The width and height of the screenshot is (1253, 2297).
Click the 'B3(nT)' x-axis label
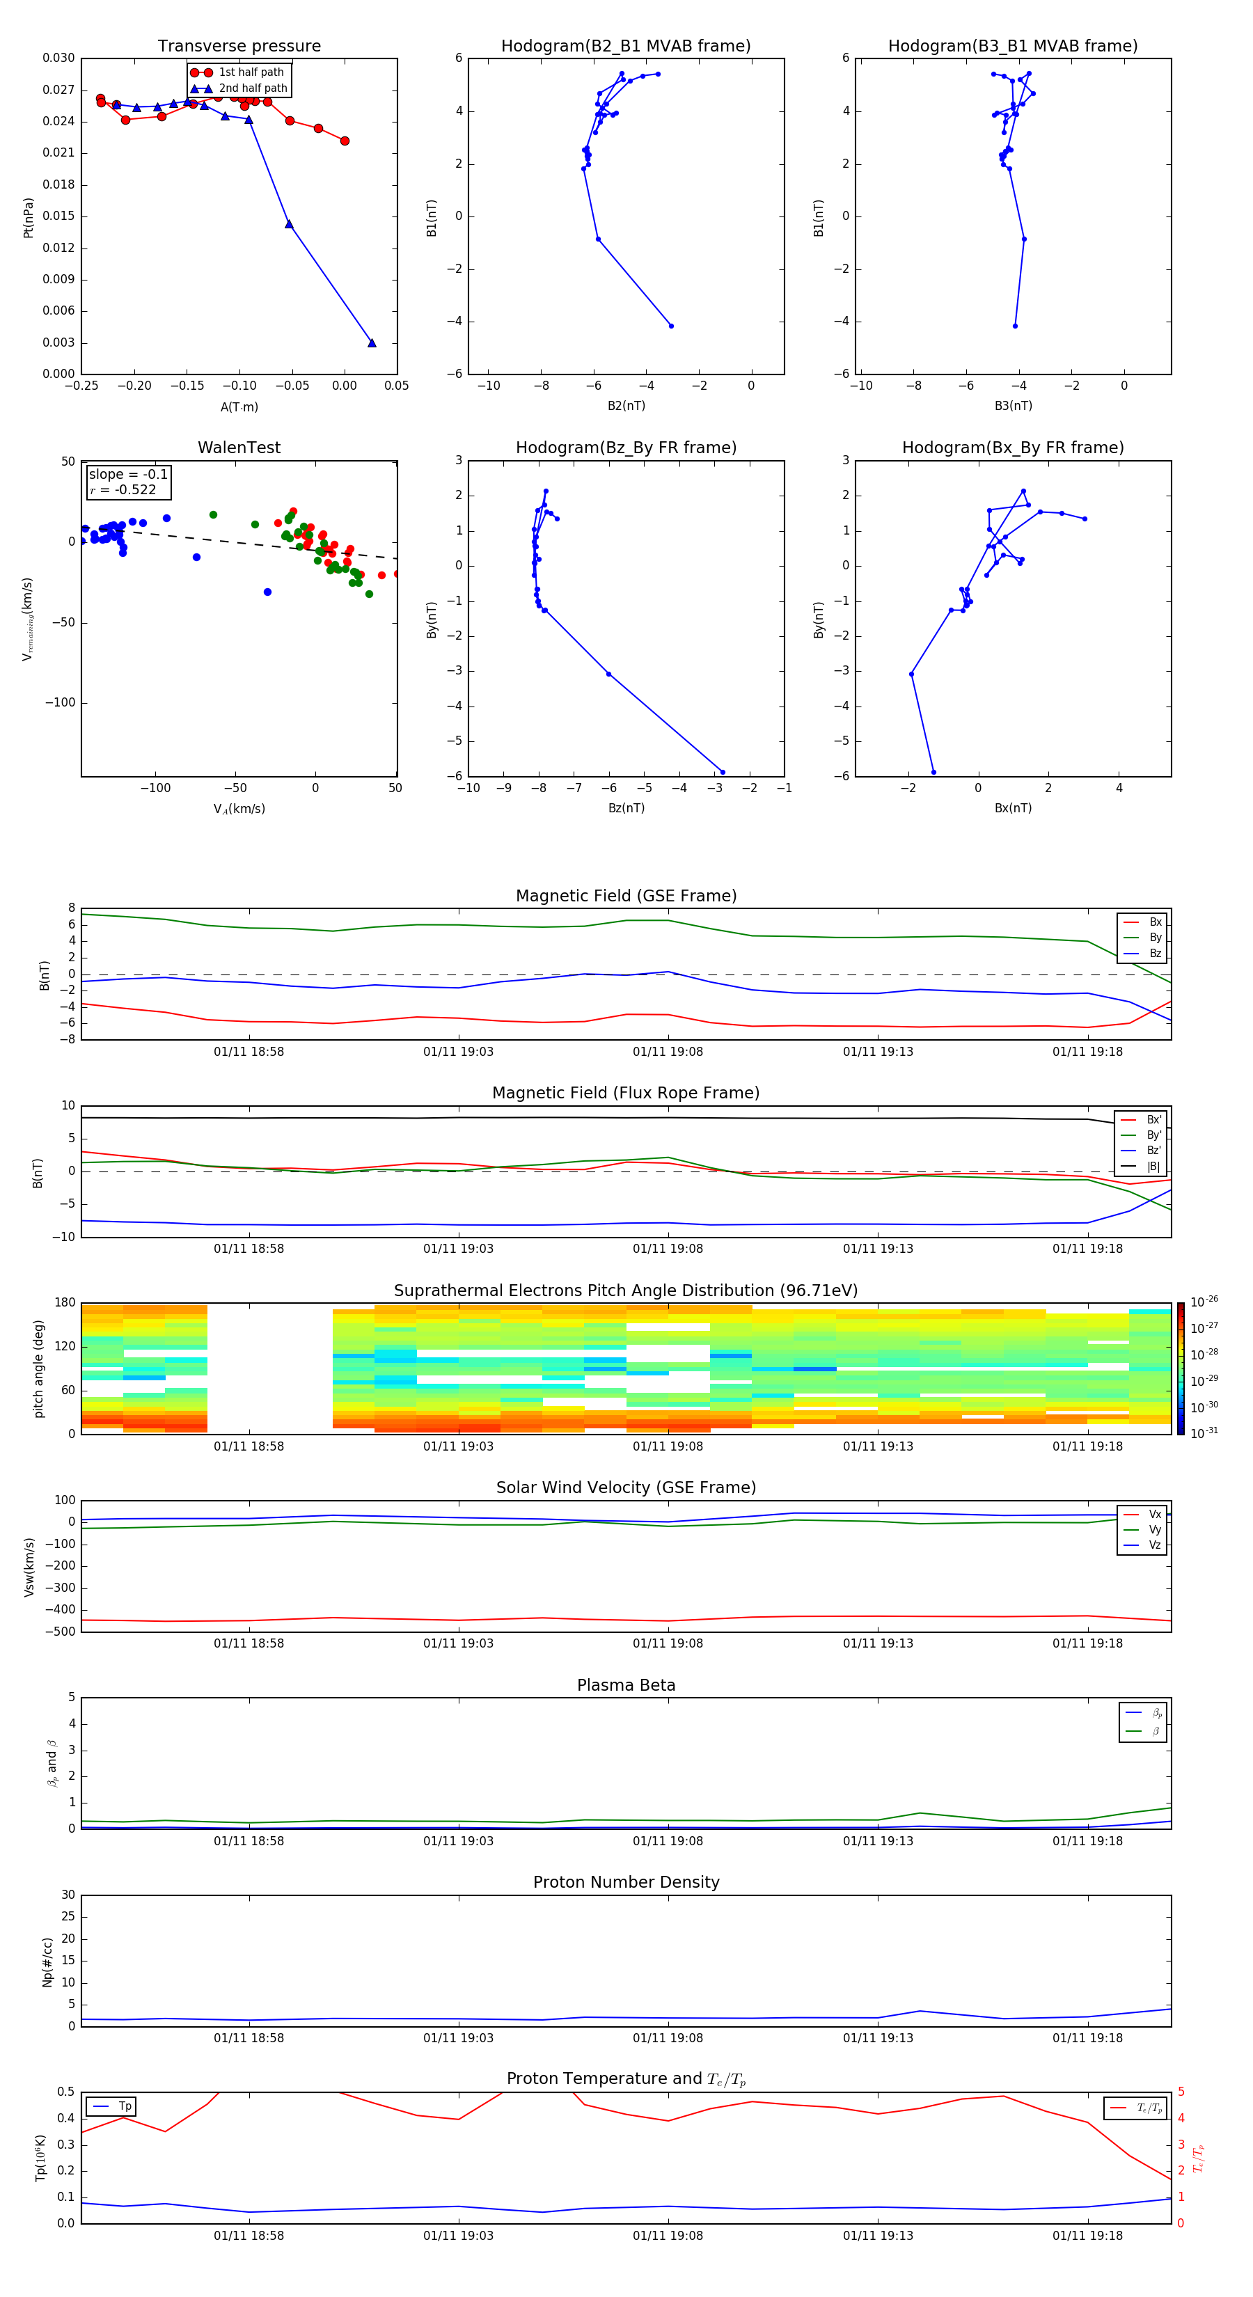point(1013,406)
